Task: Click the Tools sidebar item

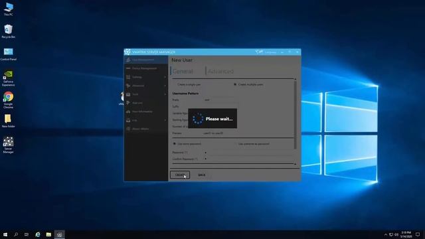Action: (146, 94)
